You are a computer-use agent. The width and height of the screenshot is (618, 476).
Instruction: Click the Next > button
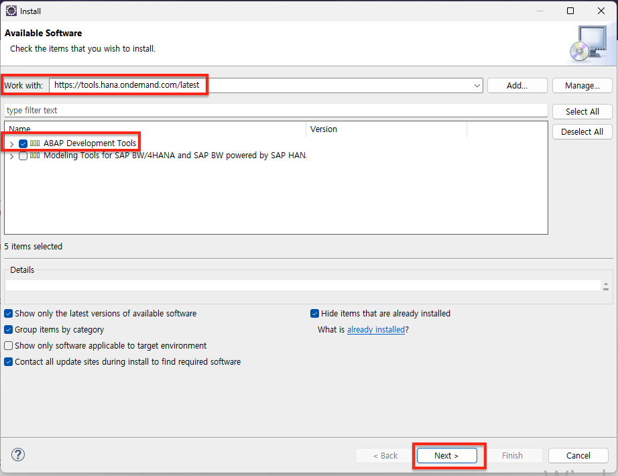[x=447, y=455]
